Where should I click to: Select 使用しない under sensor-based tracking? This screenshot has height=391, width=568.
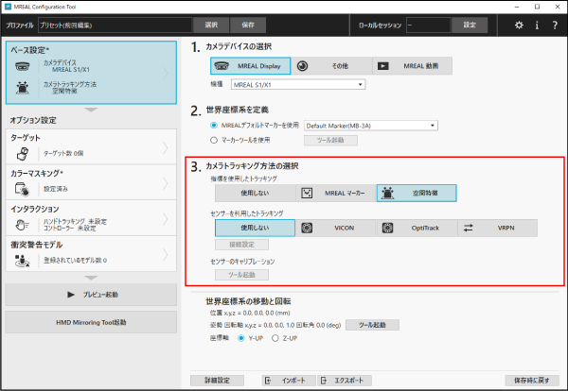pos(255,228)
